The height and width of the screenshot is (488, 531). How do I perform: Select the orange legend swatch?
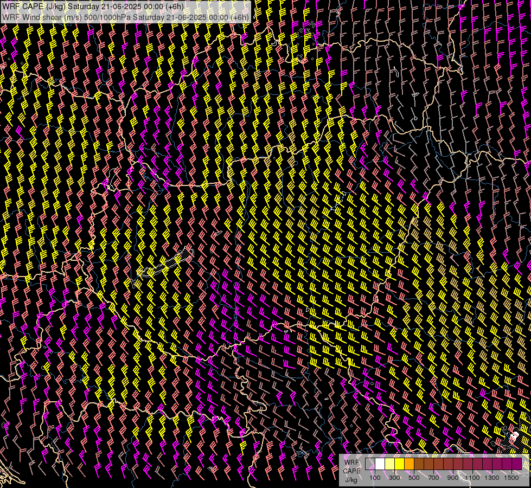coord(409,464)
